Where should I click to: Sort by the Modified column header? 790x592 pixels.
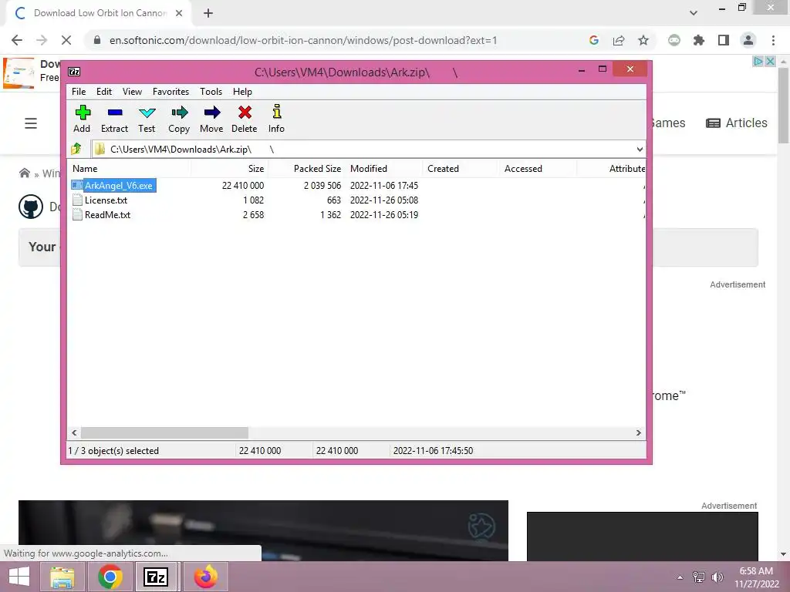click(384, 169)
